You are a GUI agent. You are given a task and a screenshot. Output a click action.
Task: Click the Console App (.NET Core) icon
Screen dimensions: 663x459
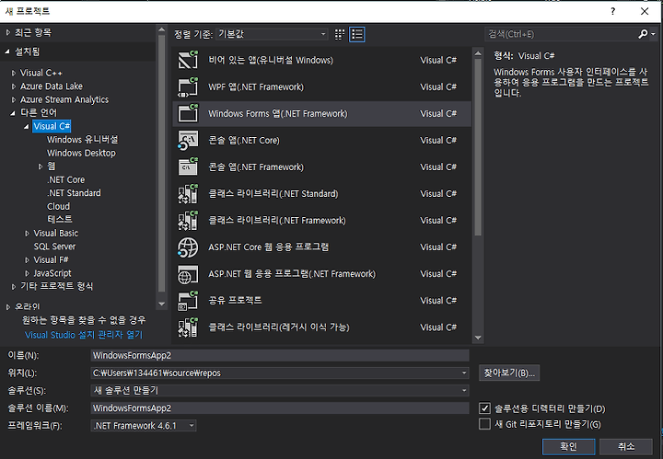pos(188,140)
